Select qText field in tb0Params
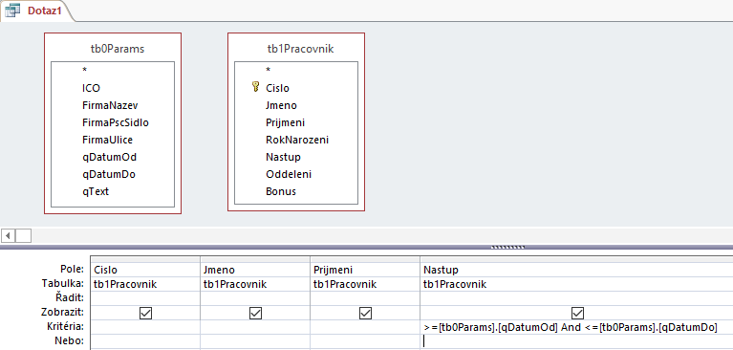This screenshot has height=350, width=733. pos(96,191)
